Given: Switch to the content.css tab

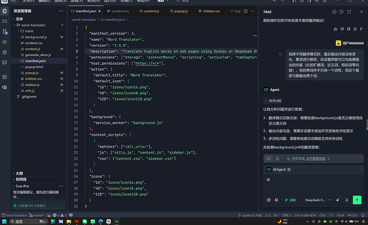Looking at the screenshot, I should coord(117,11).
